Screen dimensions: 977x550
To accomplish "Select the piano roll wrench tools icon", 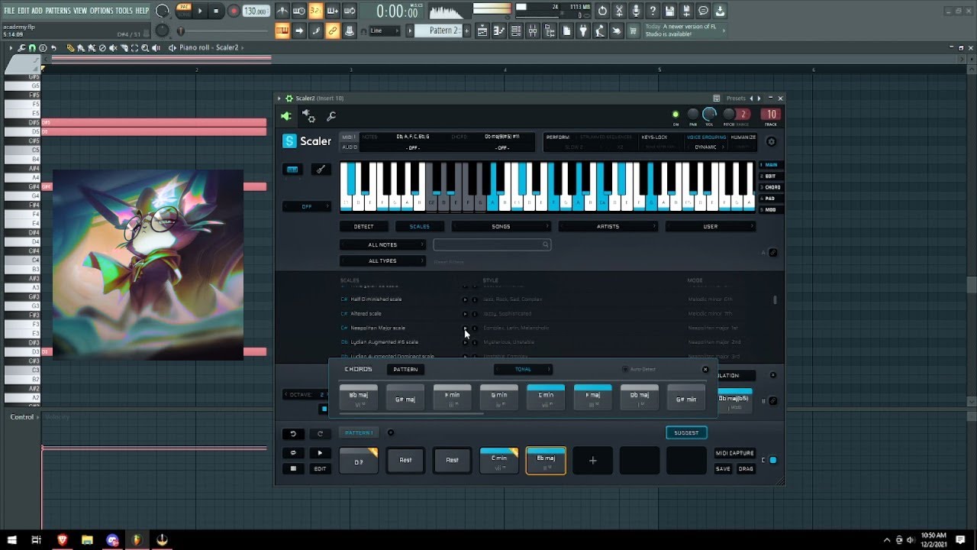I will pos(21,47).
